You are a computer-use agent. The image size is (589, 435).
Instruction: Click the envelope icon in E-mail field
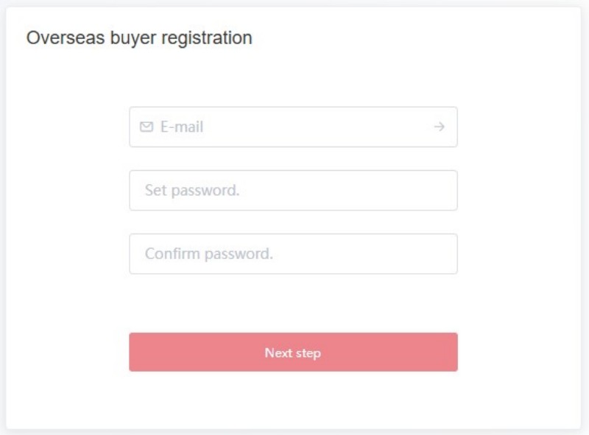click(x=147, y=127)
